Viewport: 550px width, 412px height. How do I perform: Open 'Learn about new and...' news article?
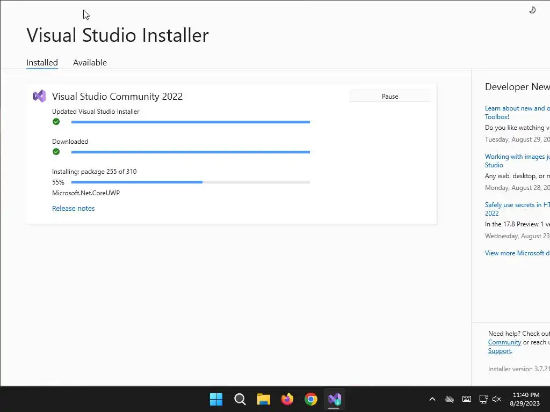[x=517, y=113]
